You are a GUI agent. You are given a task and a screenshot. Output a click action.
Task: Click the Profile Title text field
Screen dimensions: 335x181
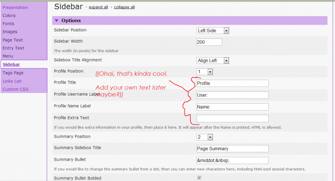[232, 83]
